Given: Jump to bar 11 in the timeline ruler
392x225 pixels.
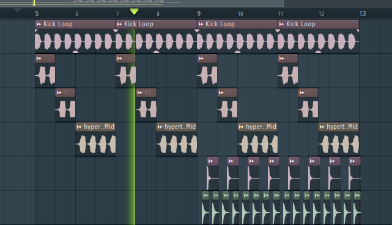Looking at the screenshot, I should pyautogui.click(x=281, y=14).
